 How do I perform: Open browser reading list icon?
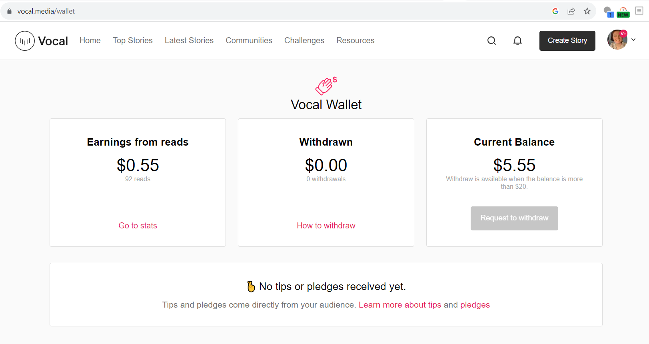pyautogui.click(x=639, y=11)
